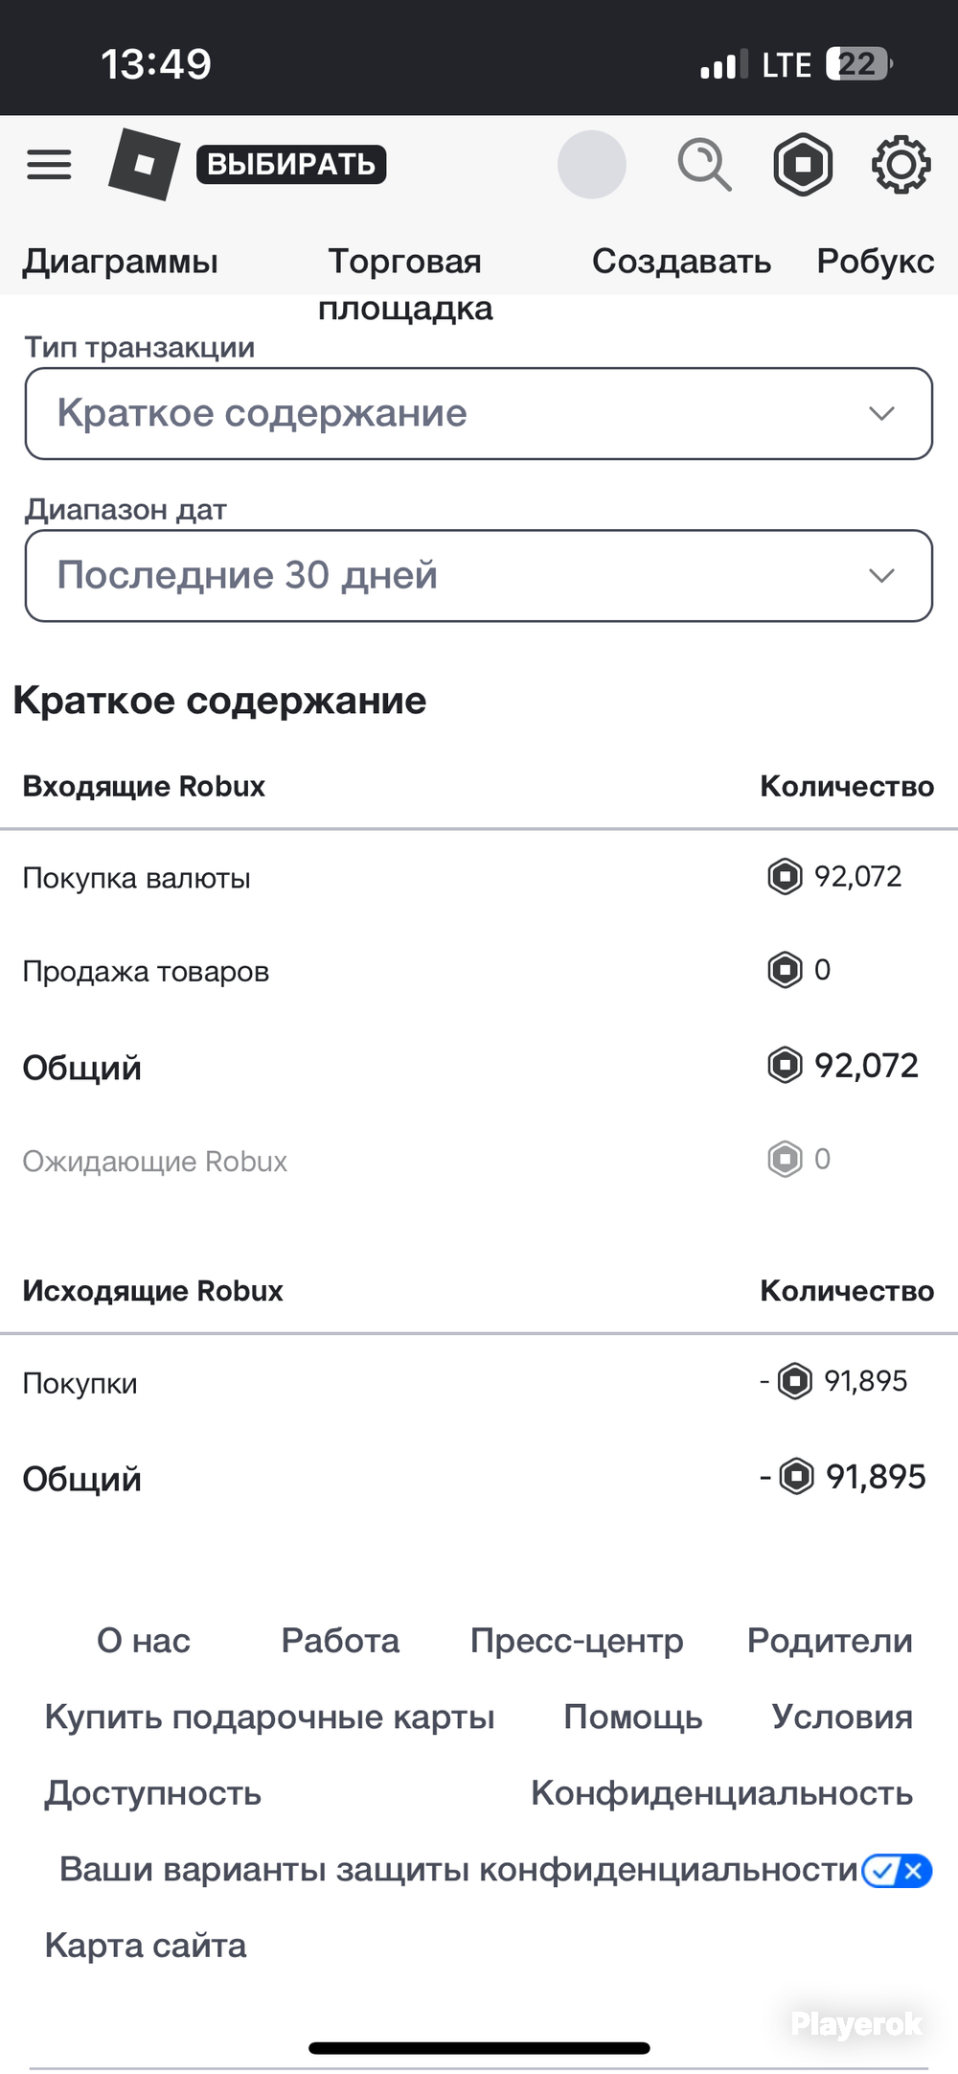The width and height of the screenshot is (958, 2074).
Task: Expand the Тип транзакции dropdown
Action: pos(479,413)
